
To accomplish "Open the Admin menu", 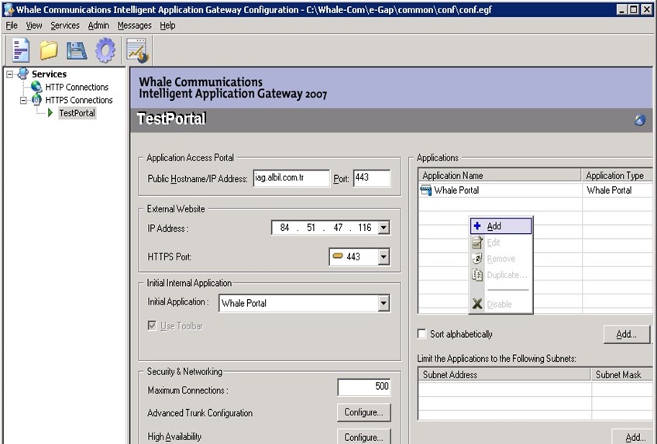I will click(x=98, y=26).
